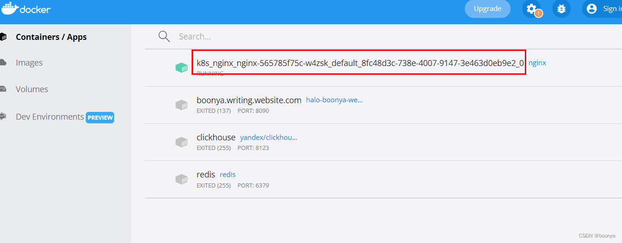Image resolution: width=622 pixels, height=243 pixels.
Task: Click the PORT: 6379 text
Action: pos(253,186)
